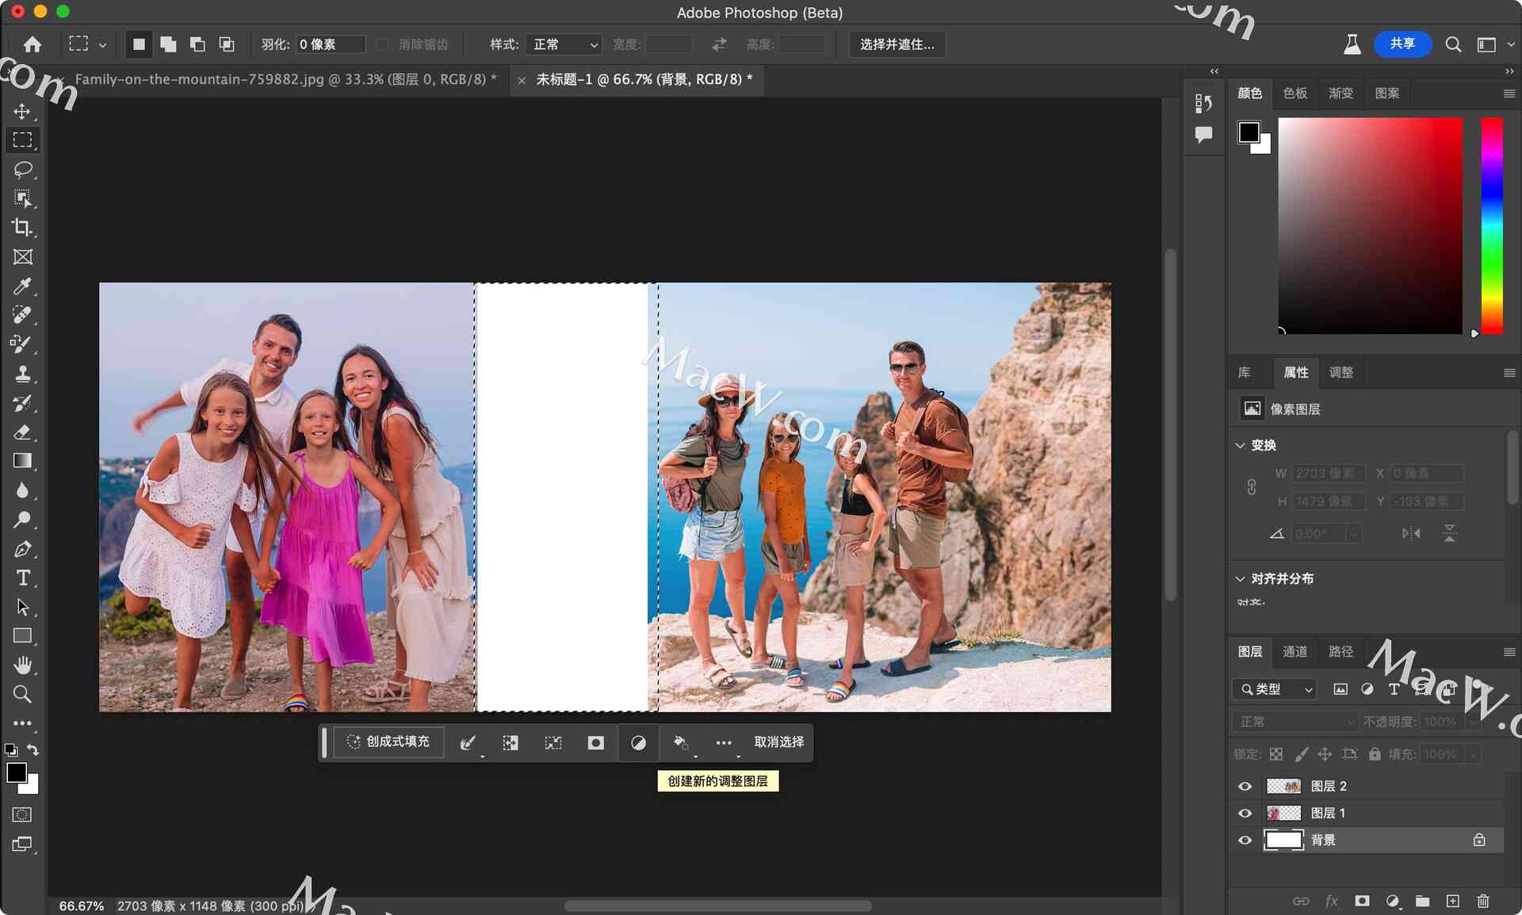Toggle quick mask mode icon

click(22, 814)
